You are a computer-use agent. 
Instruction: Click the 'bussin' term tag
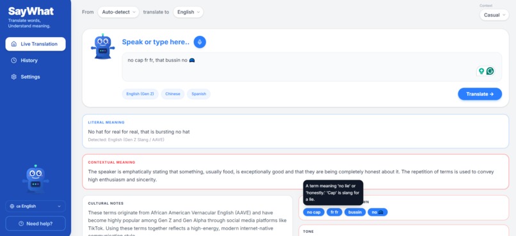(x=355, y=212)
